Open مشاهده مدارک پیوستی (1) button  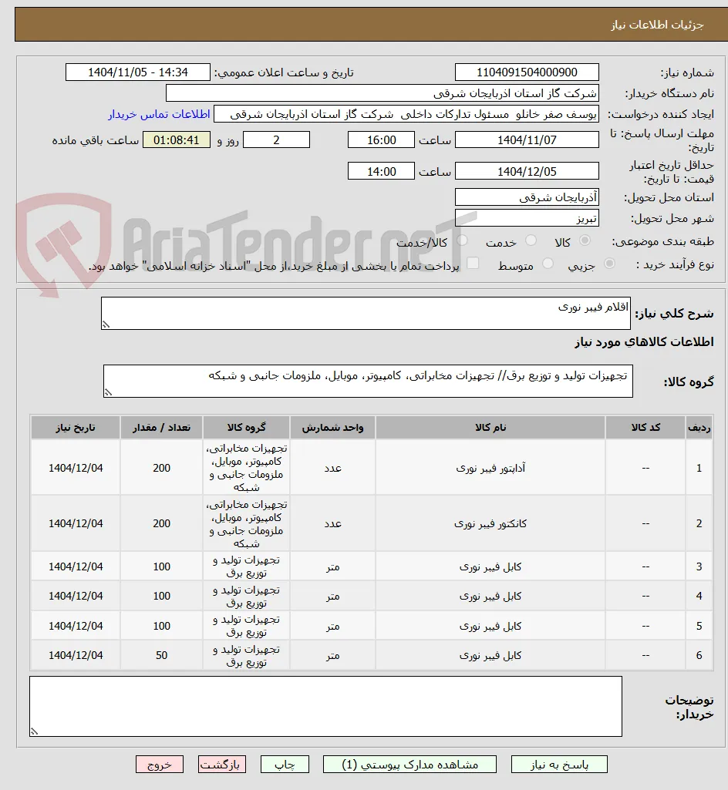[x=410, y=765]
